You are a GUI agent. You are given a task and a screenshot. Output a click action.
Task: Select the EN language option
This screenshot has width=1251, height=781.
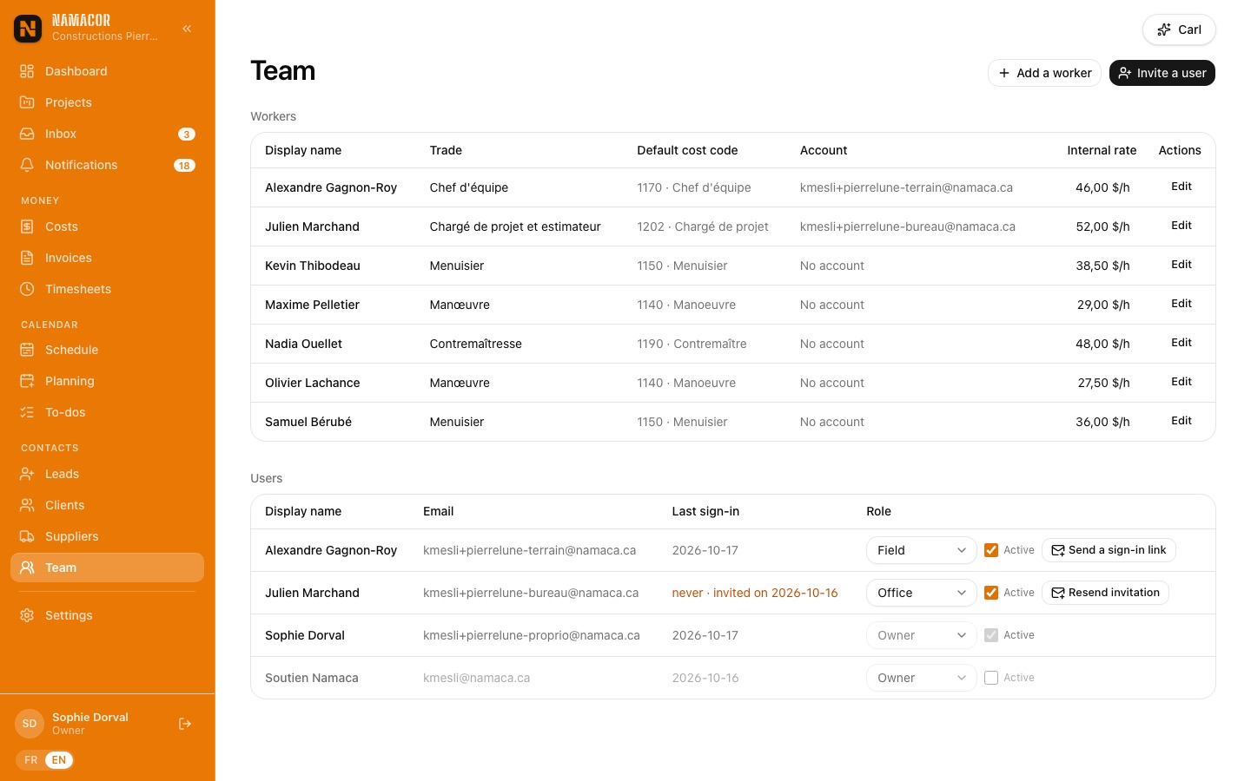[x=59, y=760]
